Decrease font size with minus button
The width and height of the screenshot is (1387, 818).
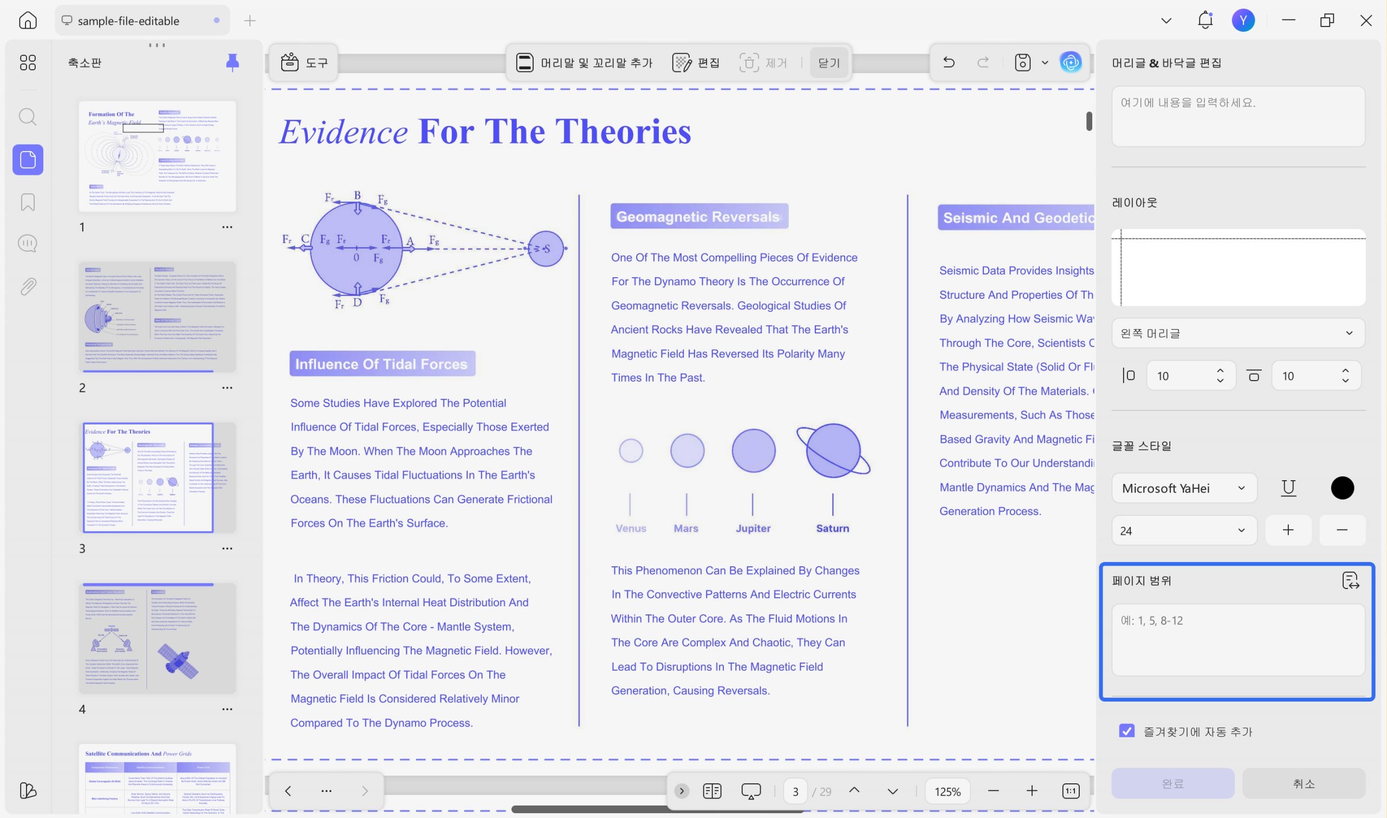1342,531
